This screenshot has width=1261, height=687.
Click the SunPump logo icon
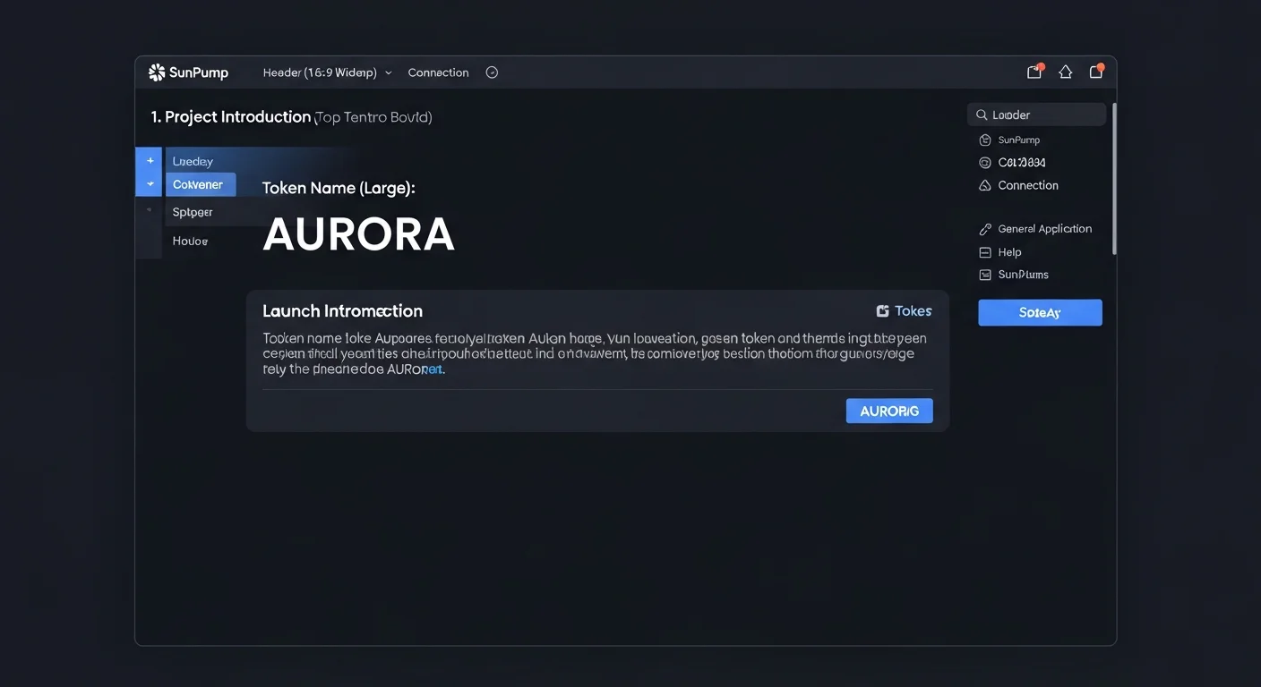(x=157, y=72)
